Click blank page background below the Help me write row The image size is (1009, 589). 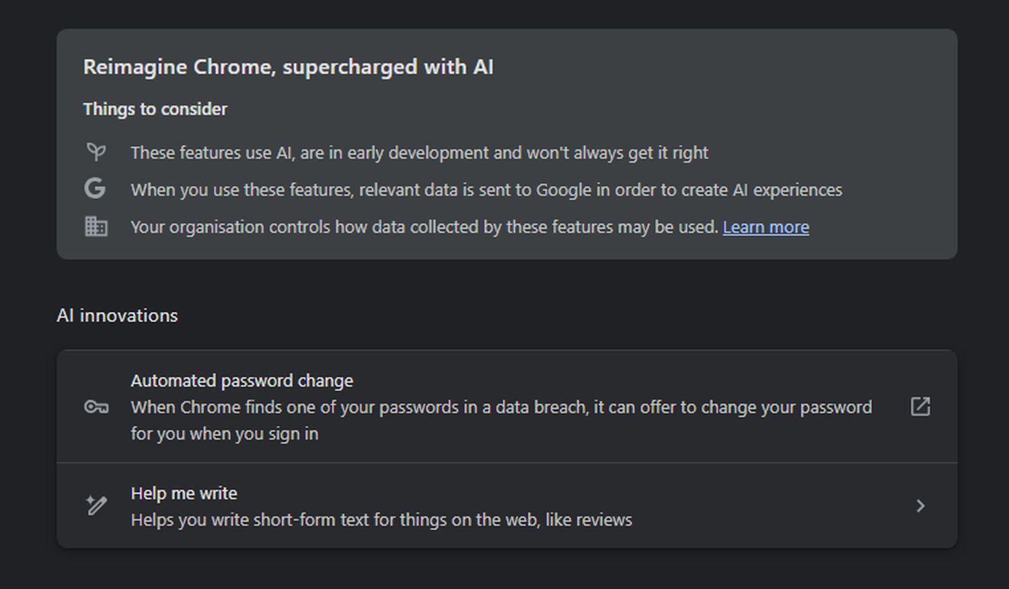pyautogui.click(x=504, y=570)
